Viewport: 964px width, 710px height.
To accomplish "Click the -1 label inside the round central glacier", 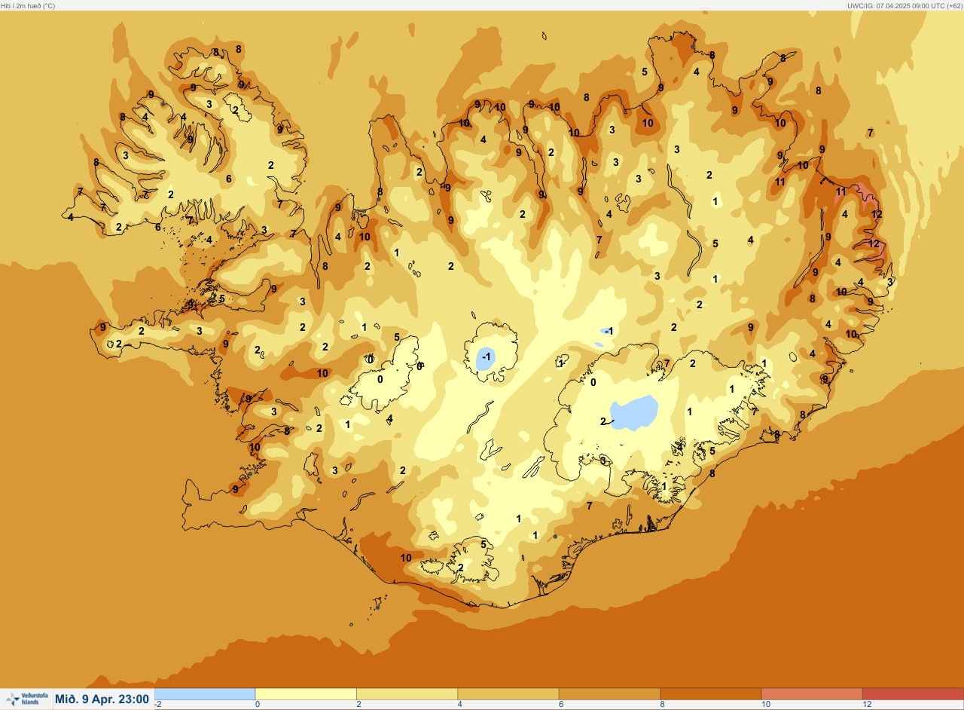I will point(487,356).
